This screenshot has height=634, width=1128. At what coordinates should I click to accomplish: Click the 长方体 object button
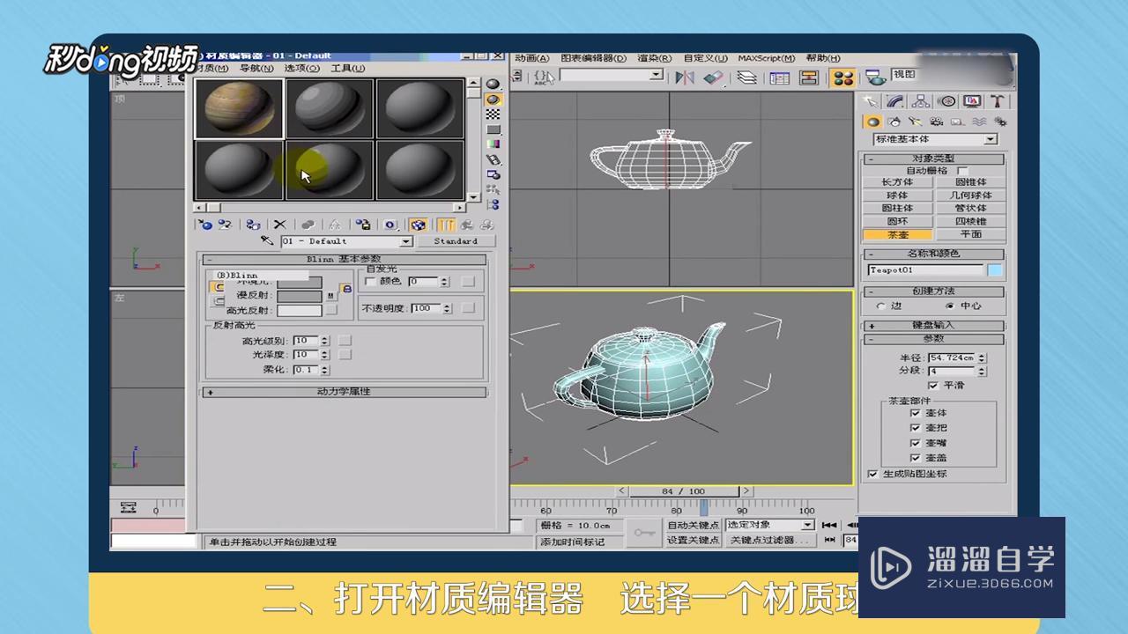(x=898, y=182)
